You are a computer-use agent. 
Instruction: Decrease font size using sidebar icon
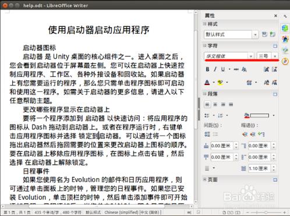tap(274, 69)
